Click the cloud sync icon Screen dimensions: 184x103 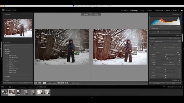point(182,11)
